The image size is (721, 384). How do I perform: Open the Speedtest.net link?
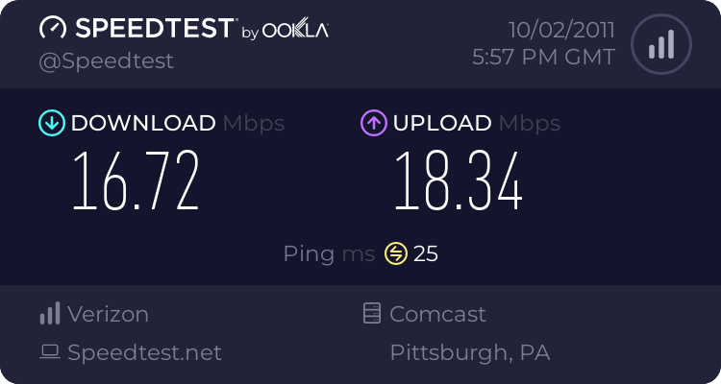tap(144, 352)
